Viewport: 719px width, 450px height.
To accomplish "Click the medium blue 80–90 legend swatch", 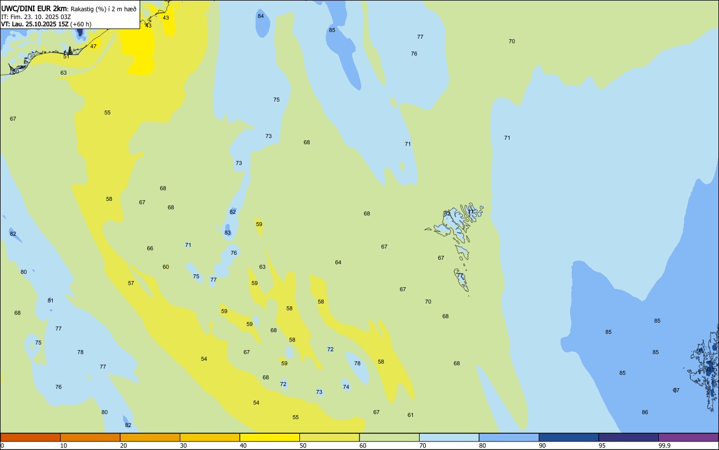I will [x=509, y=437].
